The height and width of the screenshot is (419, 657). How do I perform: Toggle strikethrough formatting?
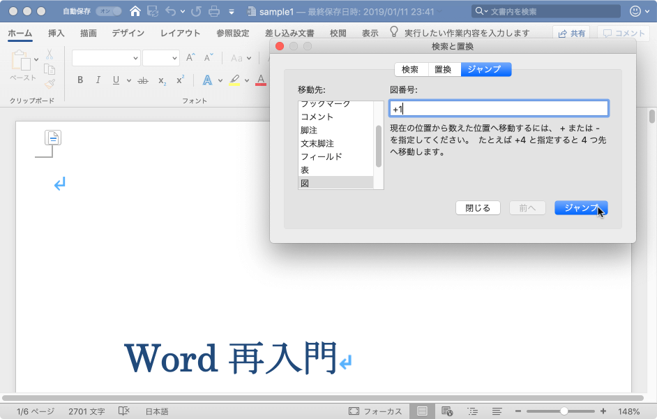click(x=143, y=80)
